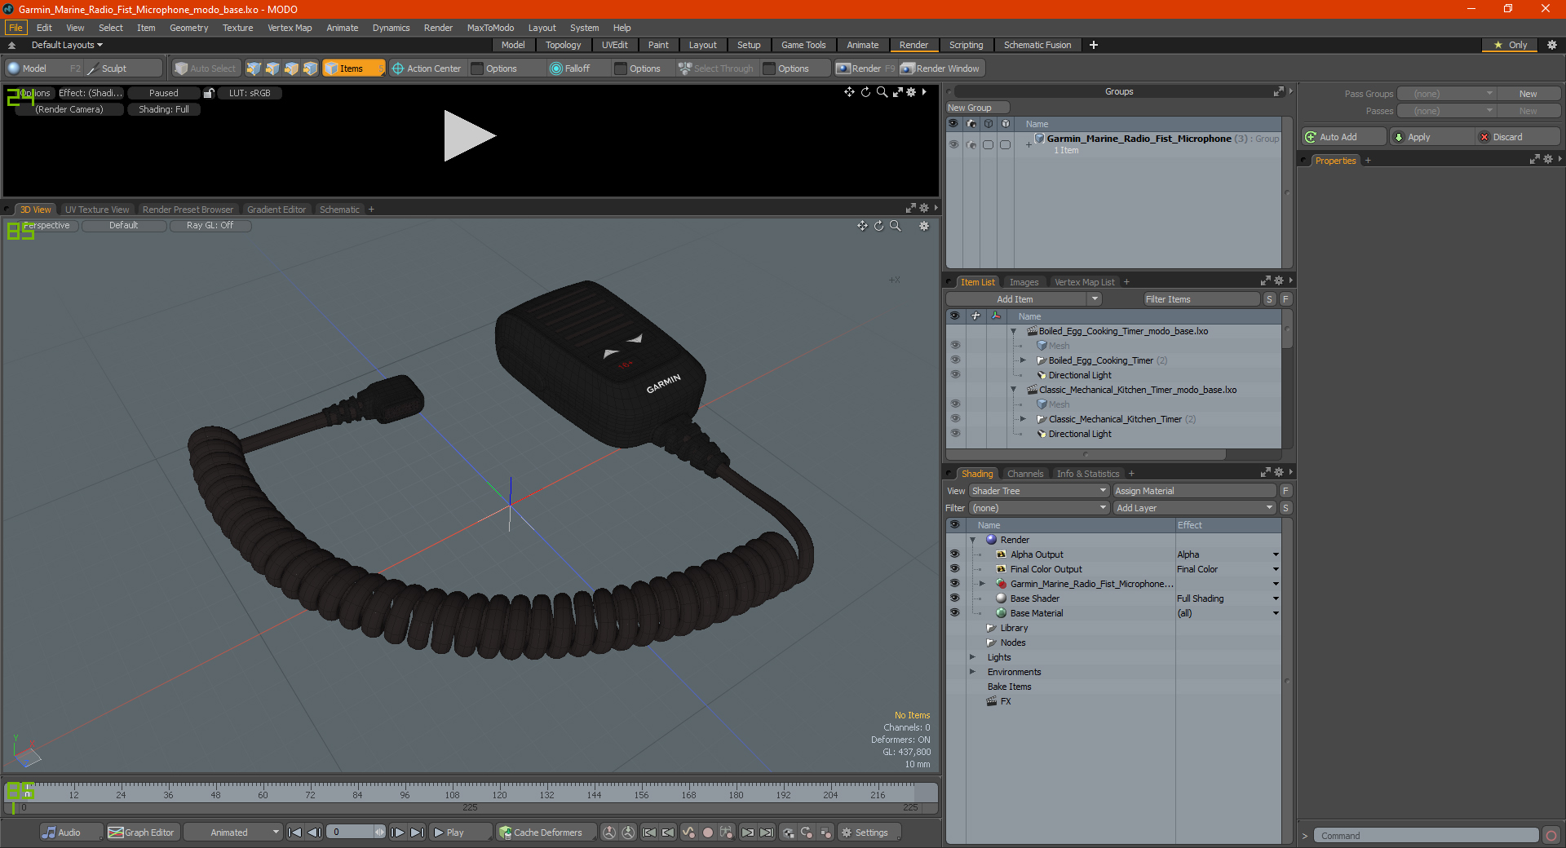The height and width of the screenshot is (848, 1566).
Task: Click the render preview rotate icon
Action: [865, 92]
